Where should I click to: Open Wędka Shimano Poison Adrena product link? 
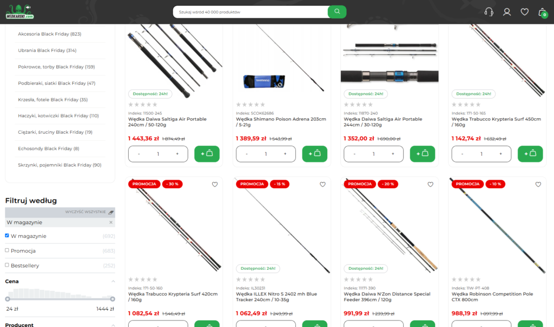281,122
